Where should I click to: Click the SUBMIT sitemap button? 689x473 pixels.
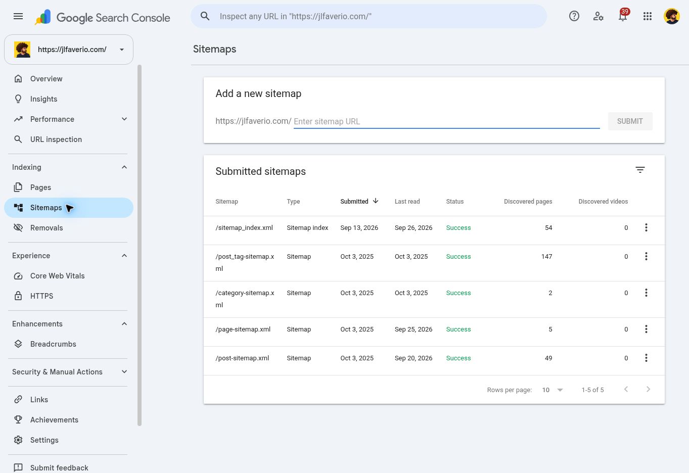[x=630, y=121]
